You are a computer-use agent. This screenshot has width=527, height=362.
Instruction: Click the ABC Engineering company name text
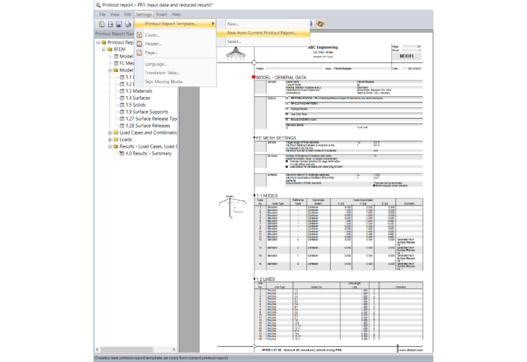323,47
